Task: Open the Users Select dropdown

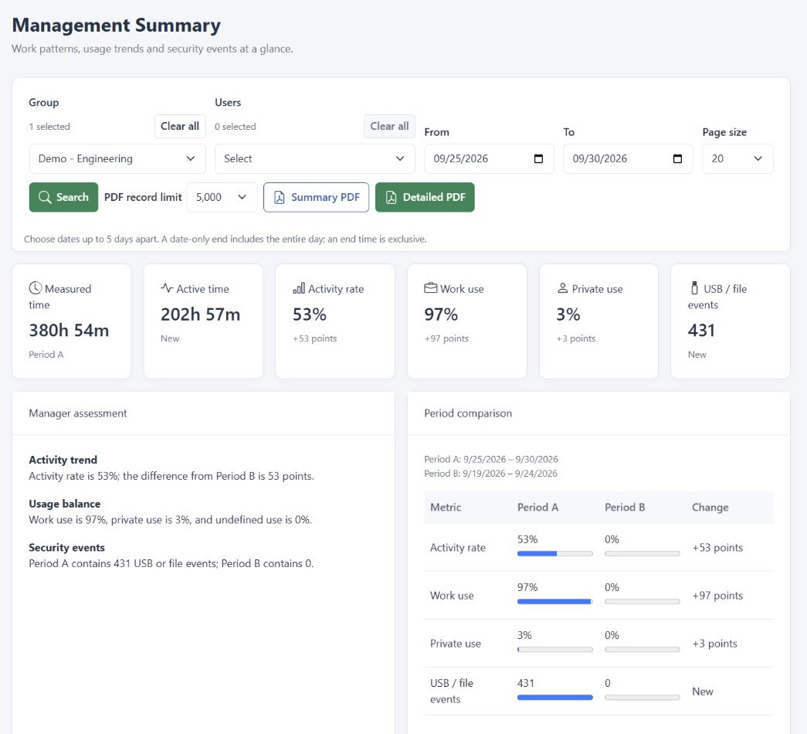Action: click(314, 158)
